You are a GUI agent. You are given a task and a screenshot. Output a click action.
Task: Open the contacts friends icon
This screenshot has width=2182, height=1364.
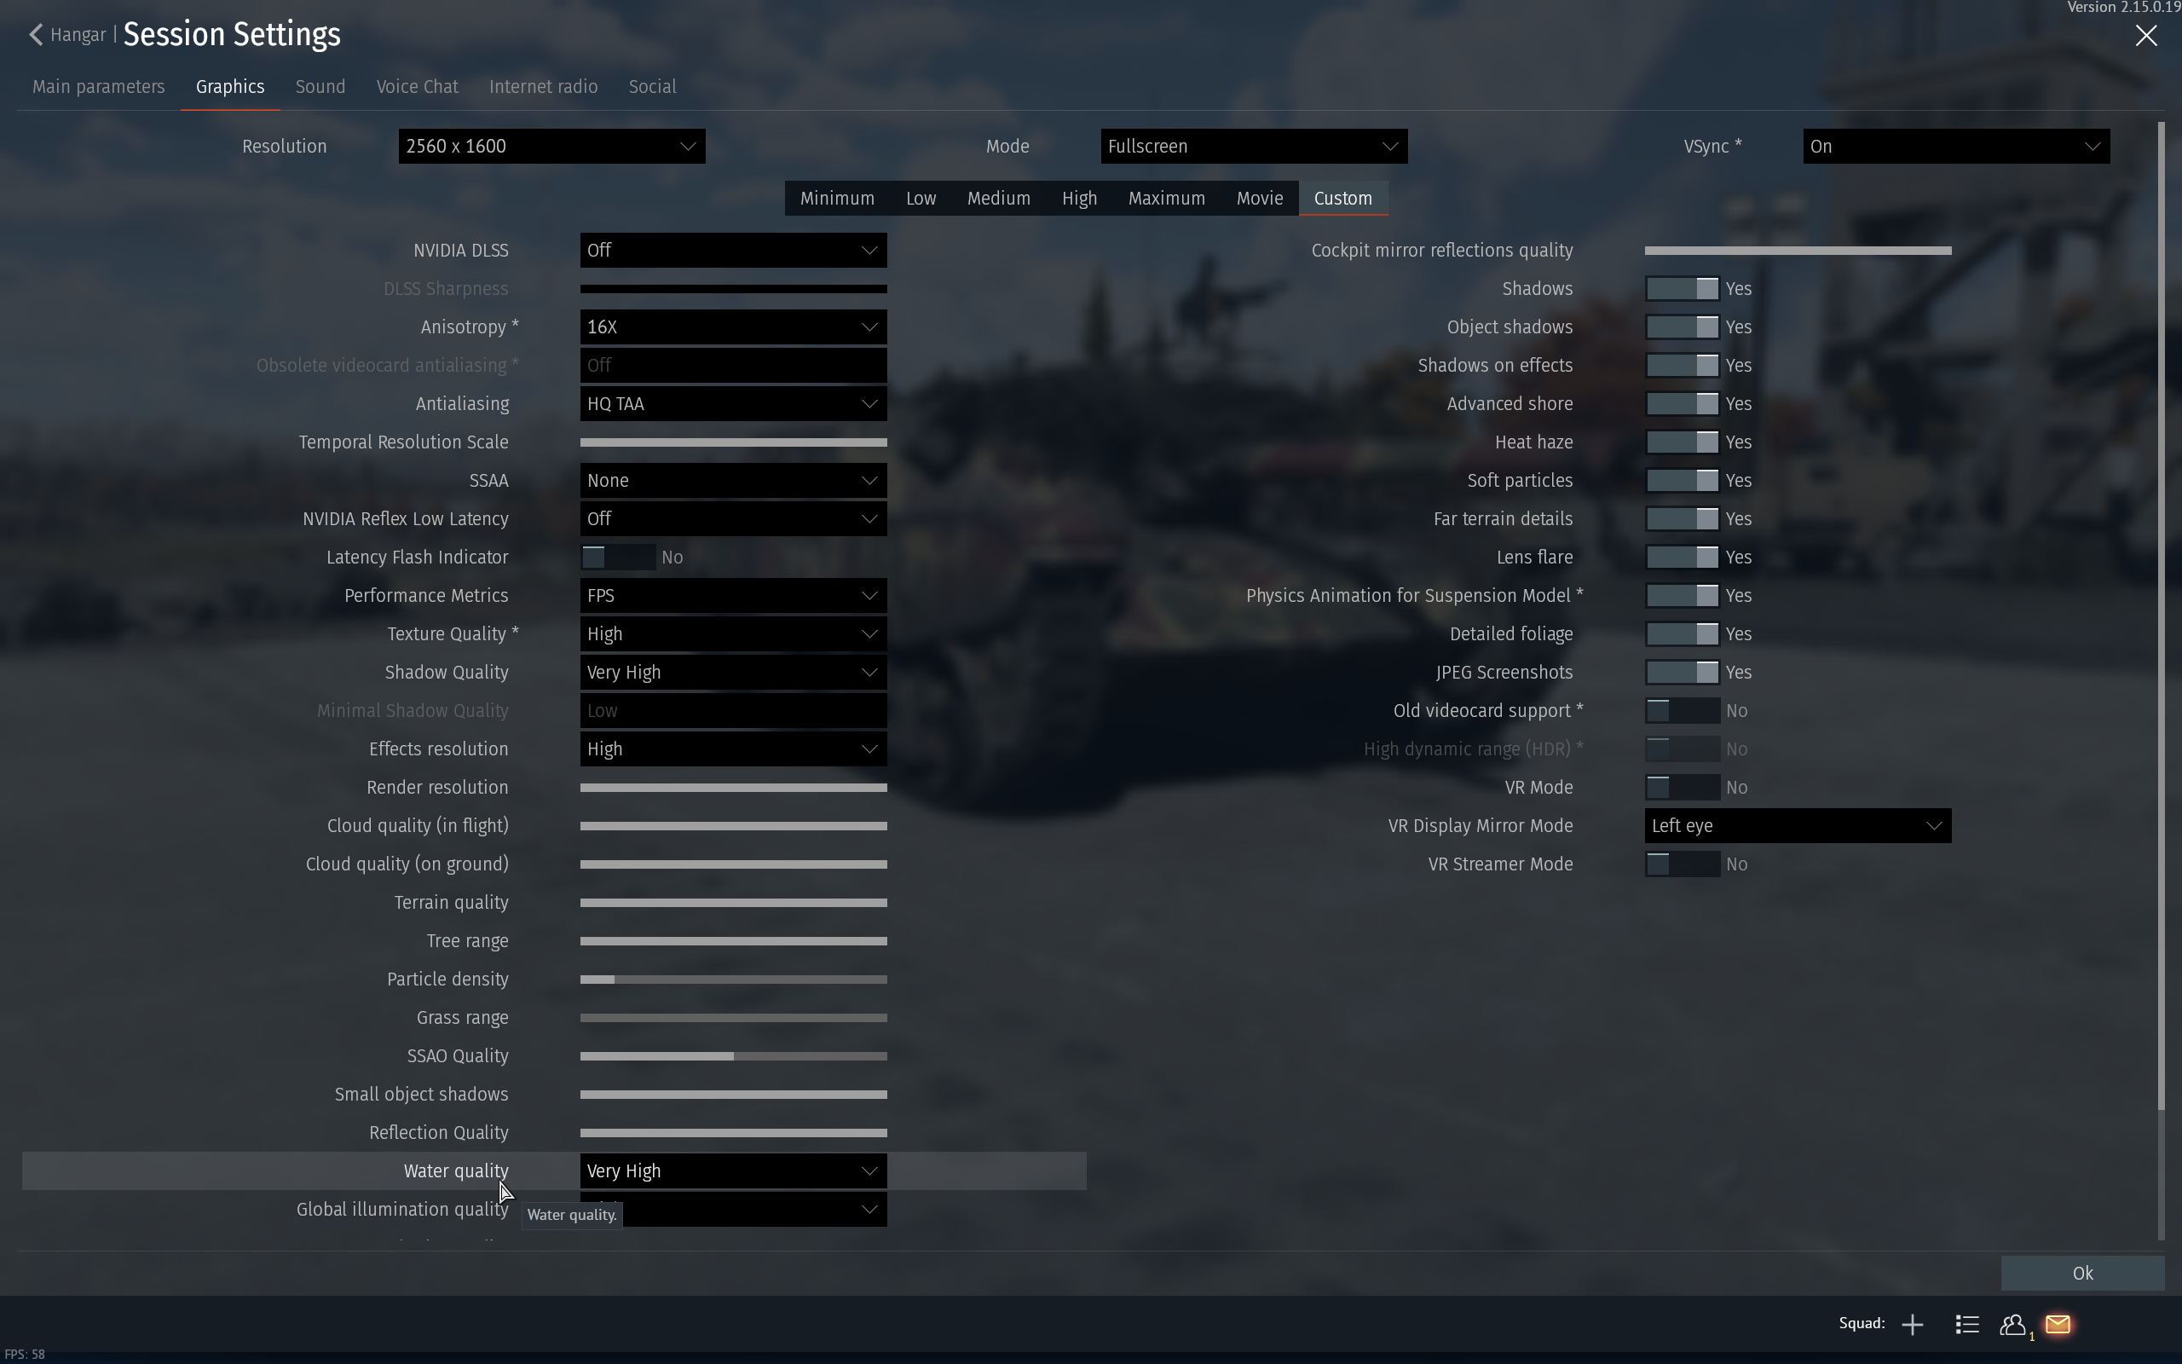tap(2012, 1324)
